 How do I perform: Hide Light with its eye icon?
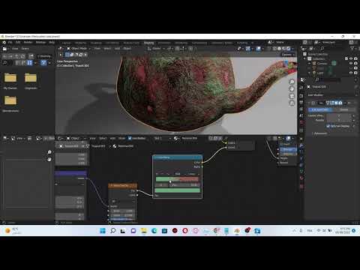point(351,73)
